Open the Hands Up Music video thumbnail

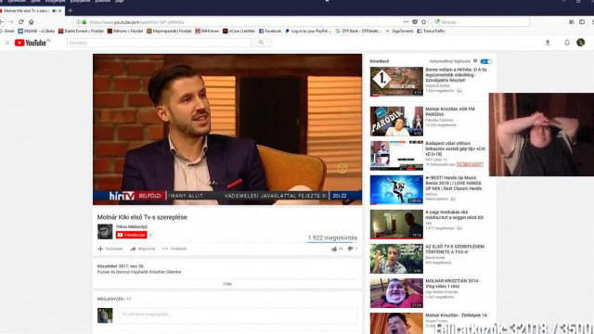(x=396, y=189)
